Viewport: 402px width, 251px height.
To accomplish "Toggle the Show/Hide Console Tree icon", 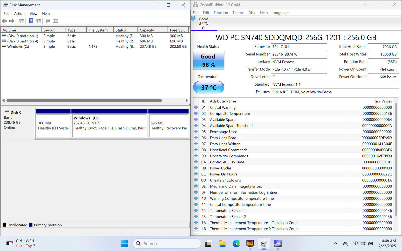I will 21,21.
